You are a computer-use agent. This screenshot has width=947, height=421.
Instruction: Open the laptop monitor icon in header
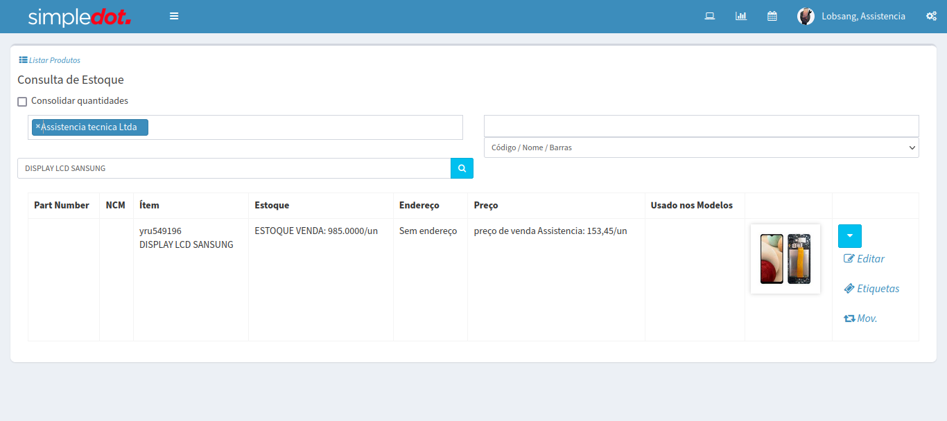709,16
